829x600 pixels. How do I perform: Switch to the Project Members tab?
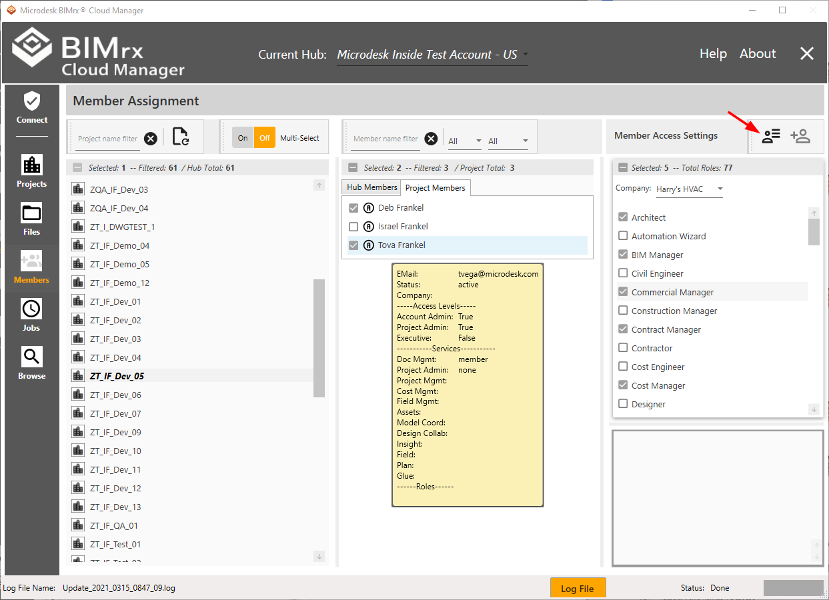(x=436, y=188)
